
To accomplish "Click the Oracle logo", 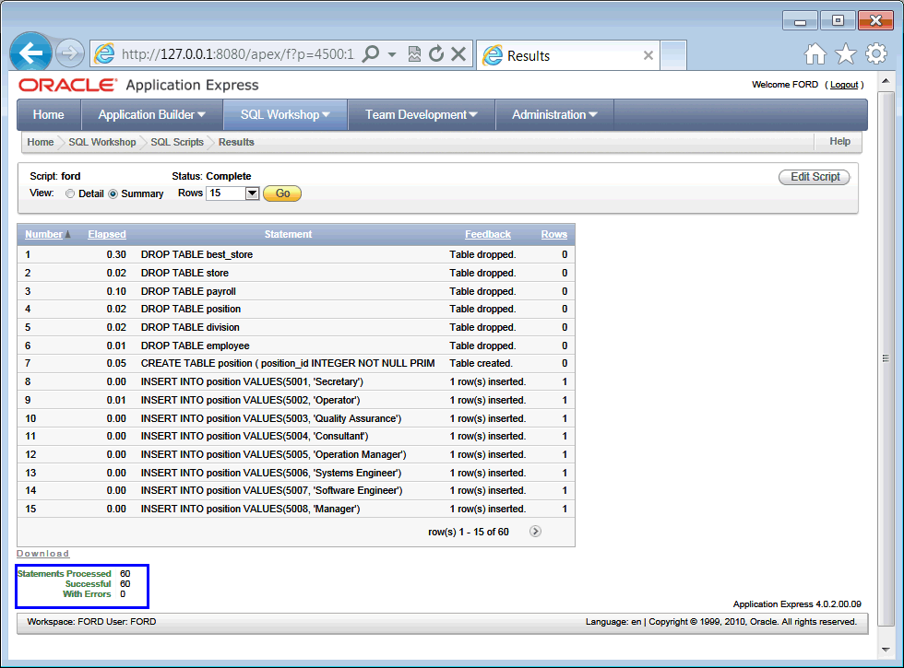I will tap(67, 85).
